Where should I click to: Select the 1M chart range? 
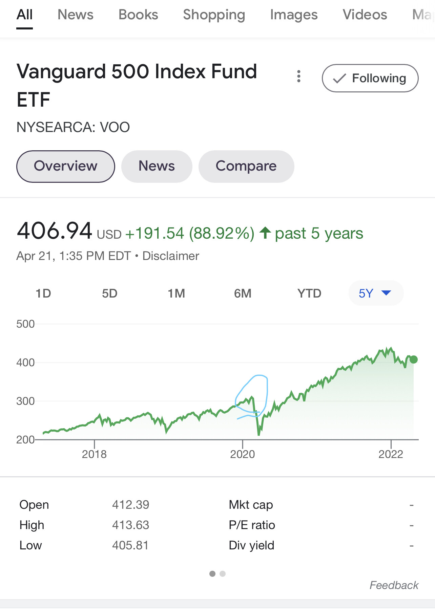pos(176,293)
